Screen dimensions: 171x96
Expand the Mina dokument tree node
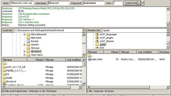click(x=24, y=34)
